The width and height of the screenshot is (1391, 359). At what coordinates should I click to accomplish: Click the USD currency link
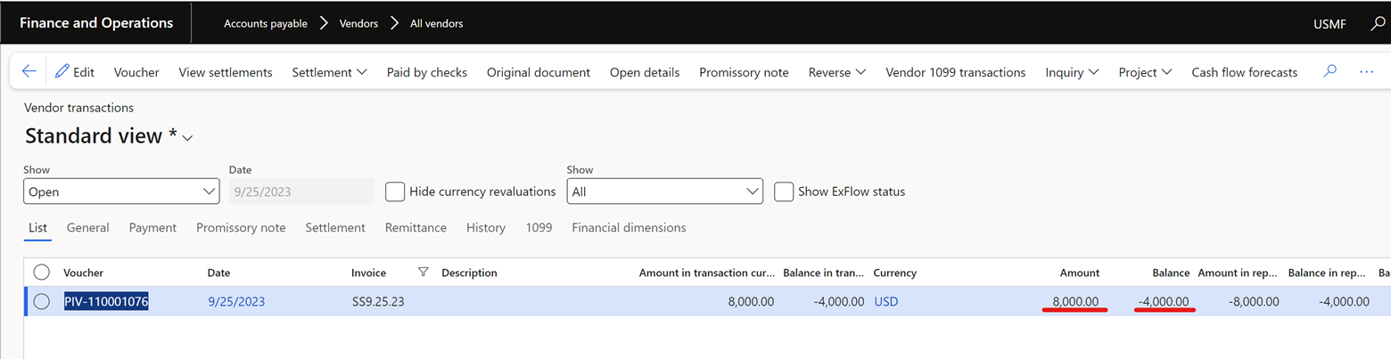point(885,302)
